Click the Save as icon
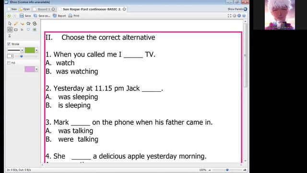This screenshot has height=173, width=307. 35,16
